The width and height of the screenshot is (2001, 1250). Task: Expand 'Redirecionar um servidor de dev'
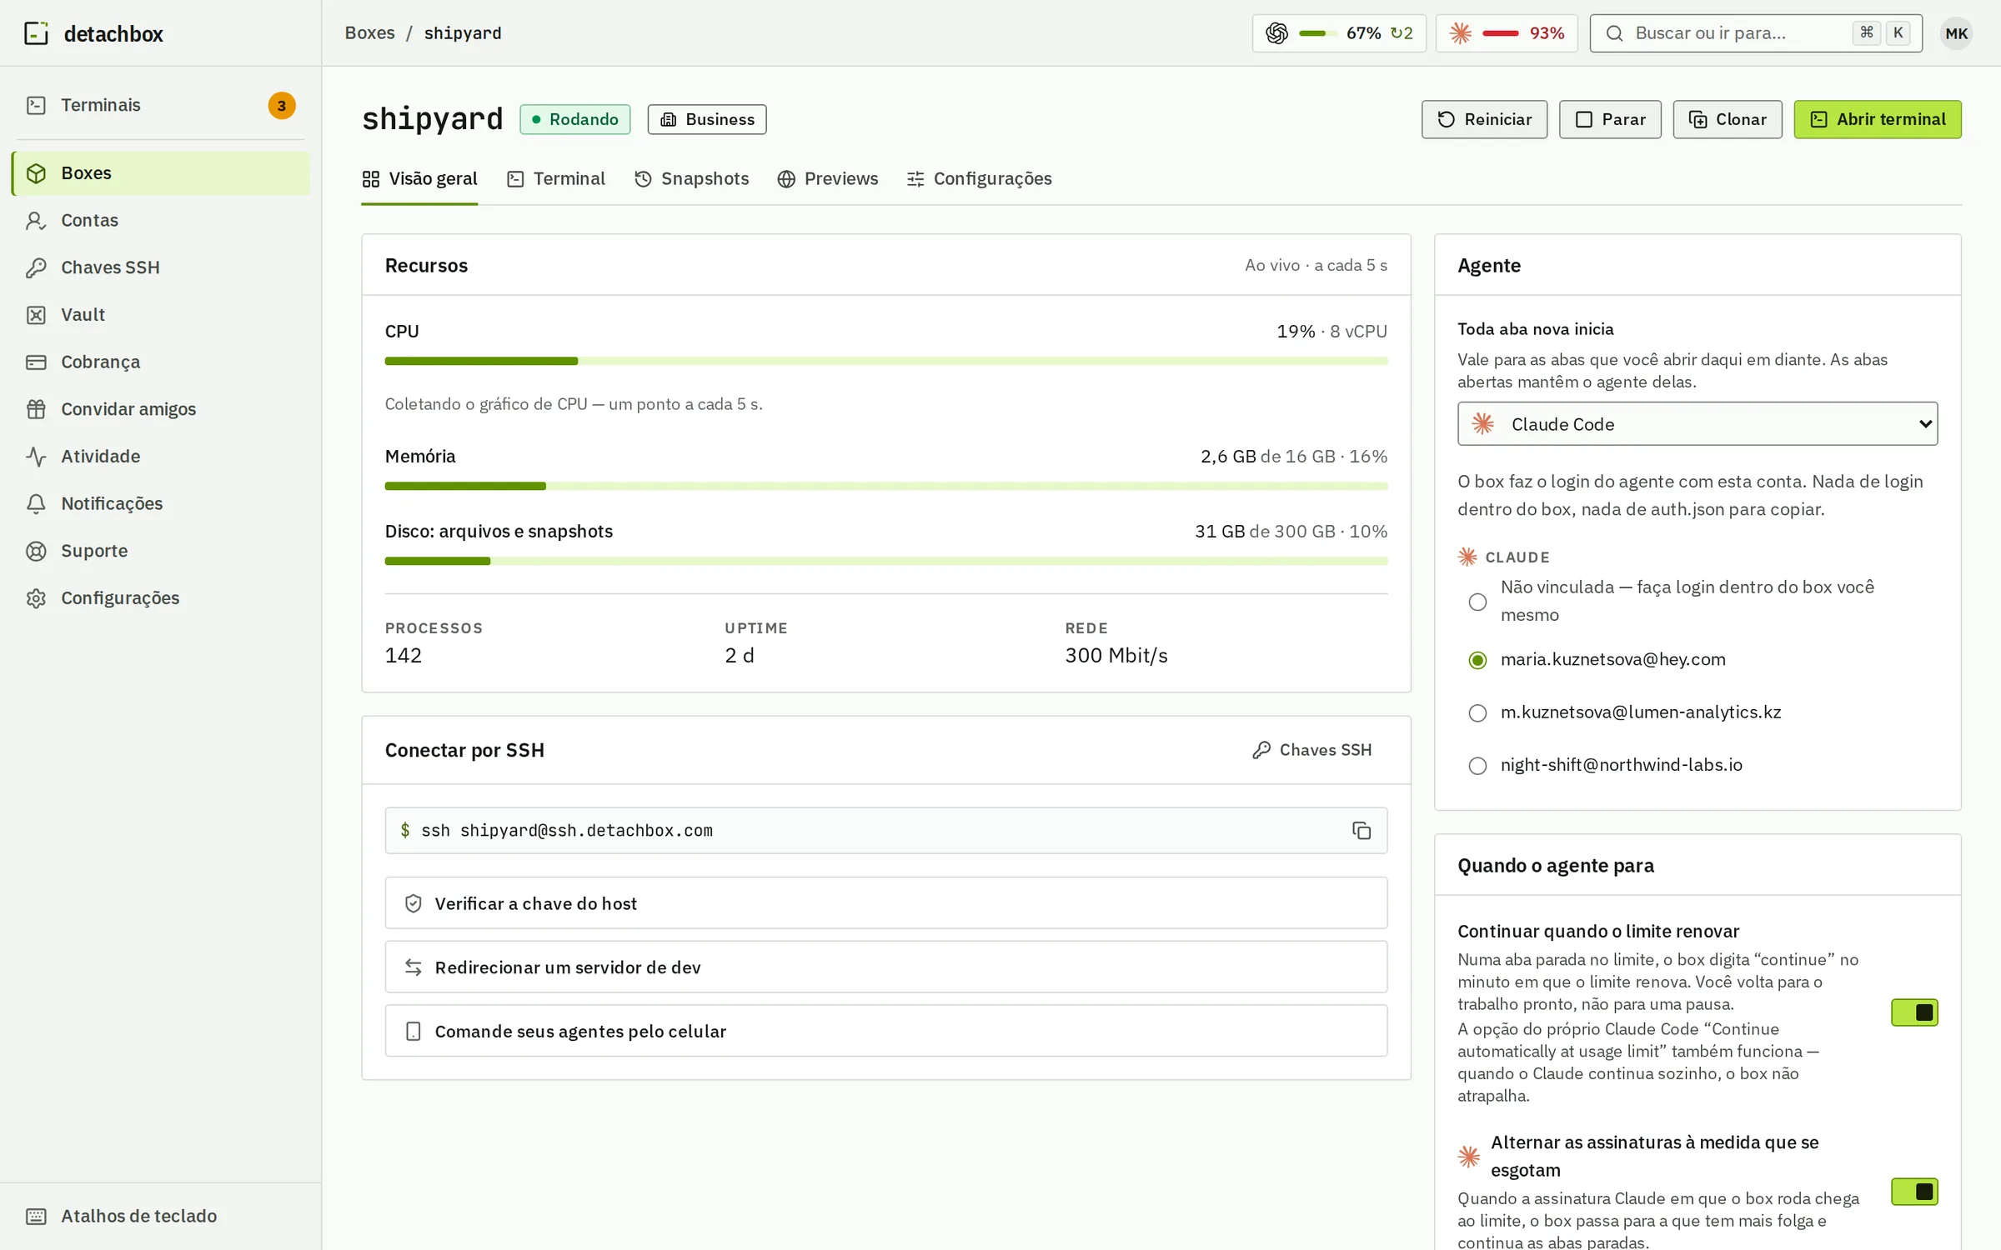[886, 967]
